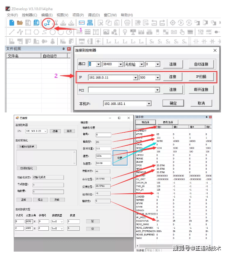Select the lamp bulb indicator tool
Image resolution: width=226 pixels, height=254 pixels.
tap(125, 32)
